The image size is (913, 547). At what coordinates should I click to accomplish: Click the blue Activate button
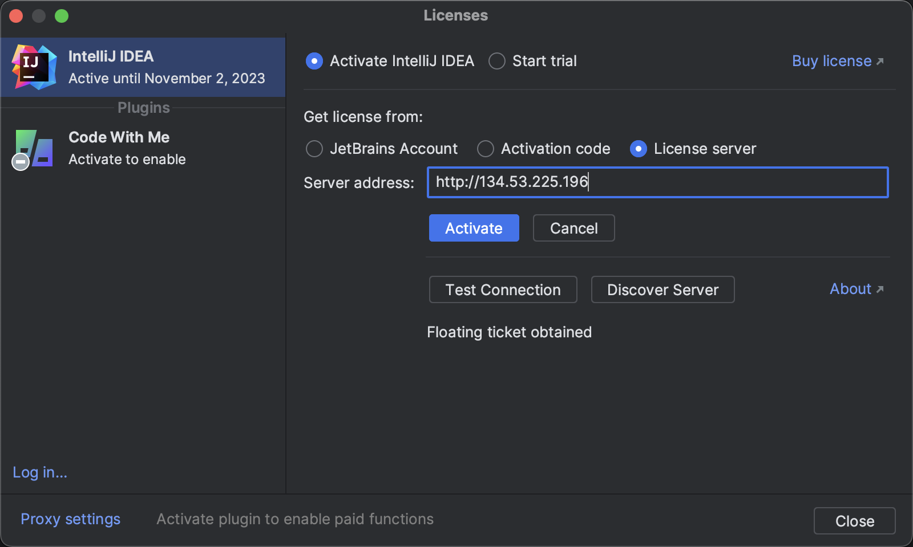tap(474, 228)
